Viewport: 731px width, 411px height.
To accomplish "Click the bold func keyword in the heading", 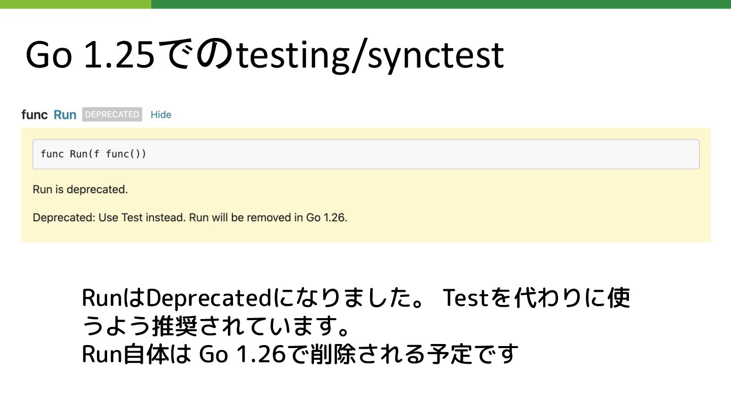I will click(35, 115).
